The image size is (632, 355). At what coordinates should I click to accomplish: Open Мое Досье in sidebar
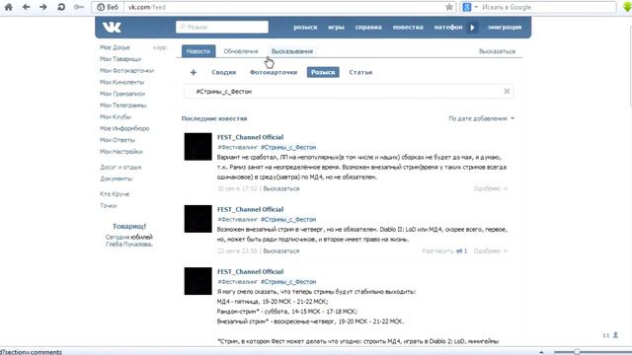(x=115, y=47)
